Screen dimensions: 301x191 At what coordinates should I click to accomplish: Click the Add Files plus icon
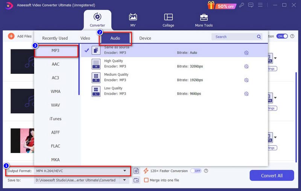(11, 36)
